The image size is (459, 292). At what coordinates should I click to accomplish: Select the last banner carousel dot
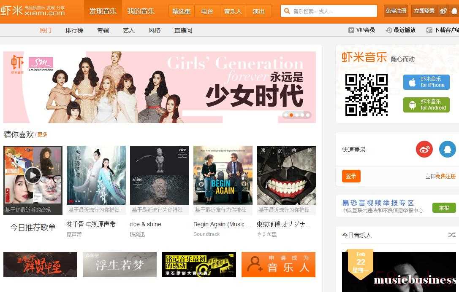(x=308, y=115)
